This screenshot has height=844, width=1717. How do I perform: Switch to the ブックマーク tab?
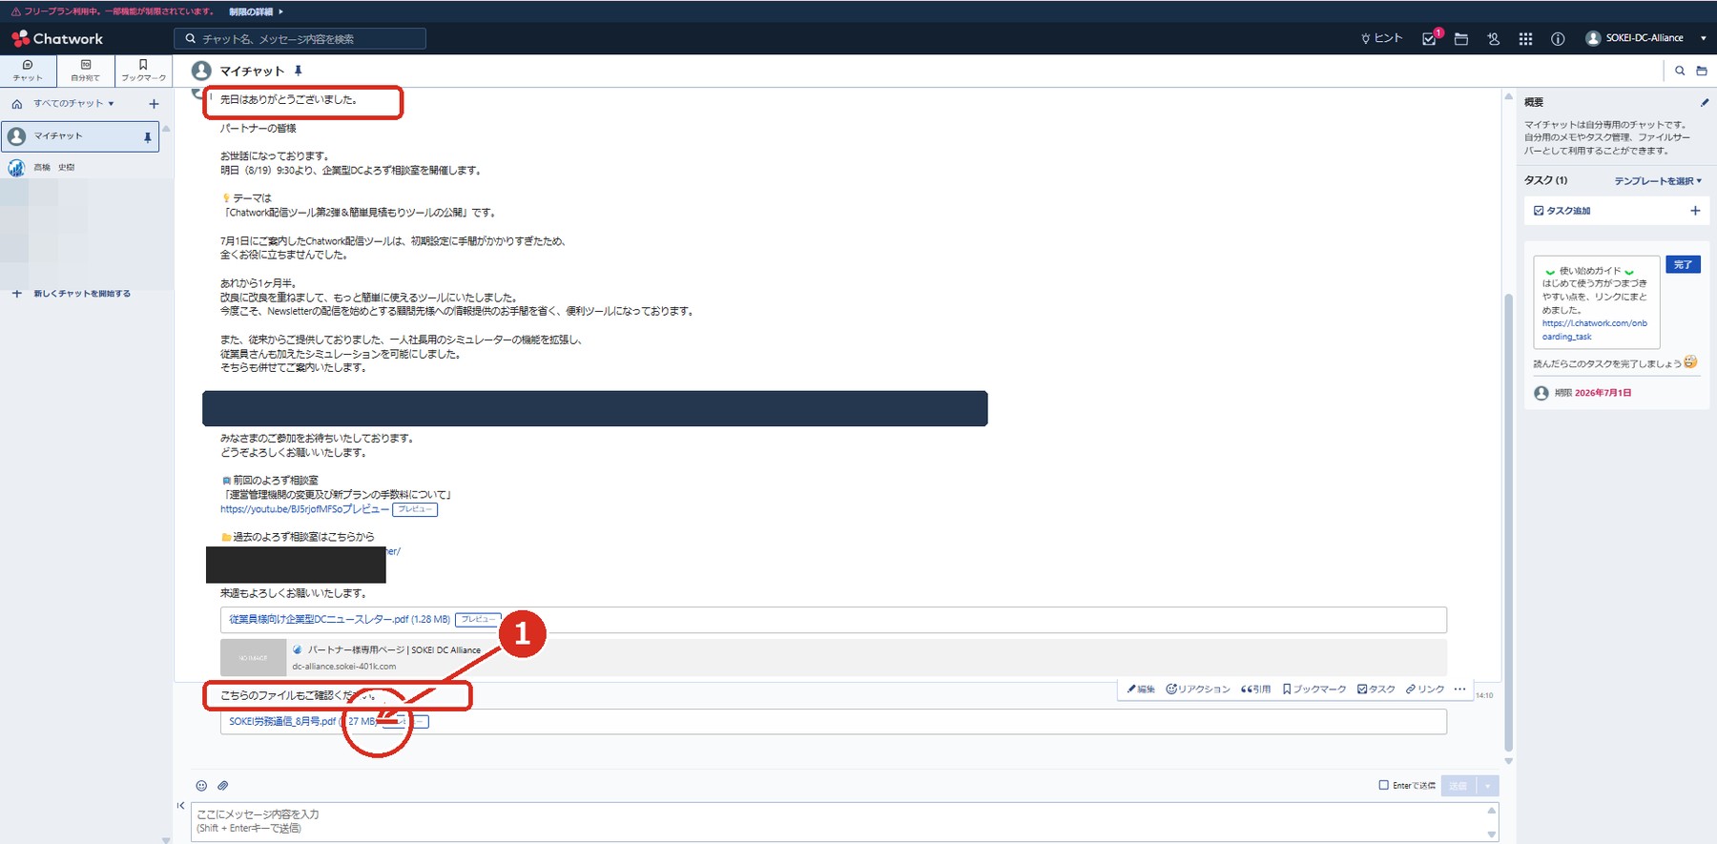point(143,71)
